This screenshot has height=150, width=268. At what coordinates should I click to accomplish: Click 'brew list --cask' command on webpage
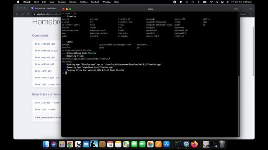point(45,109)
